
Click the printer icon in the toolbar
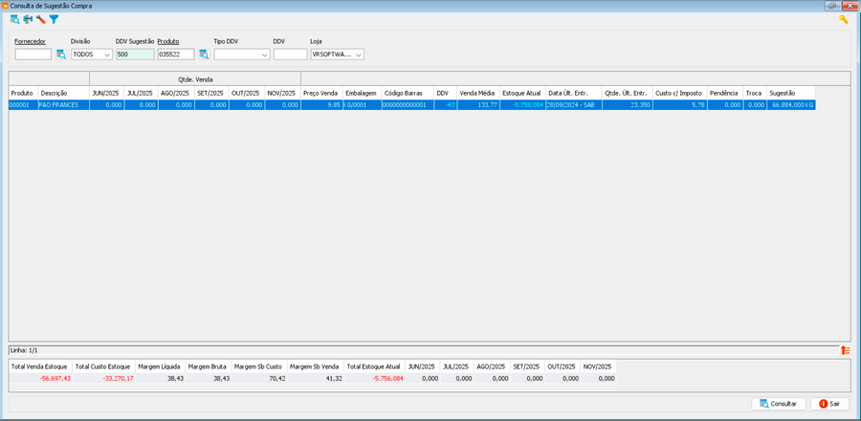28,19
